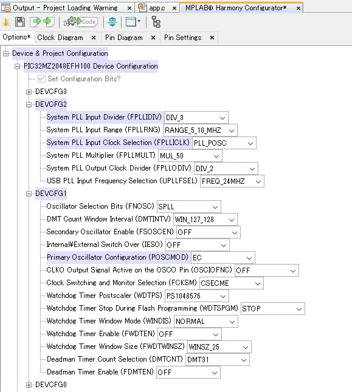Viewport: 352px width, 392px height.
Task: Click the Generate Code gear icon
Action: point(80,22)
